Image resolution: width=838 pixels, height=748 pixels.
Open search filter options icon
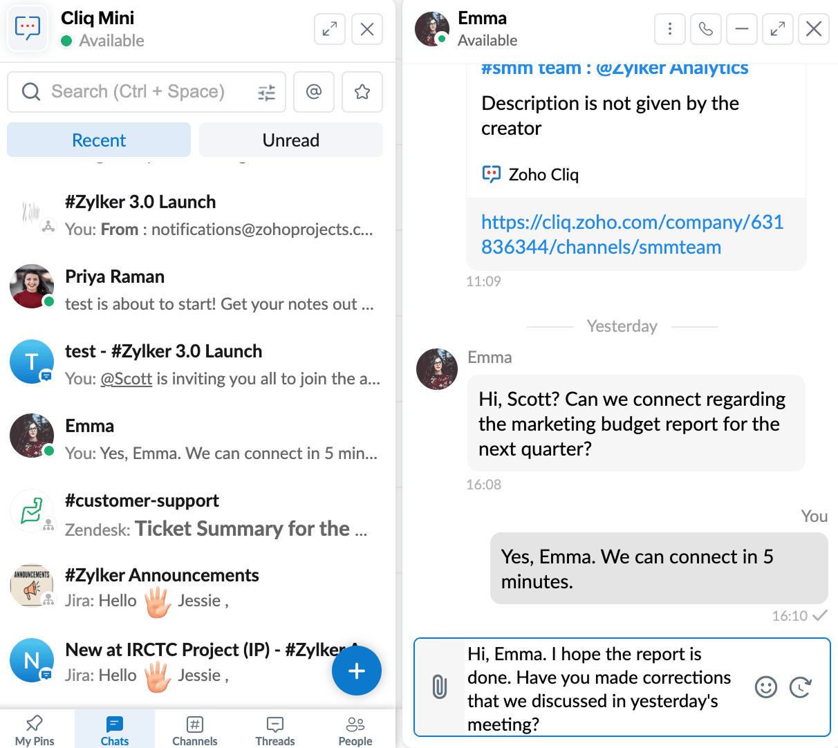pyautogui.click(x=266, y=92)
